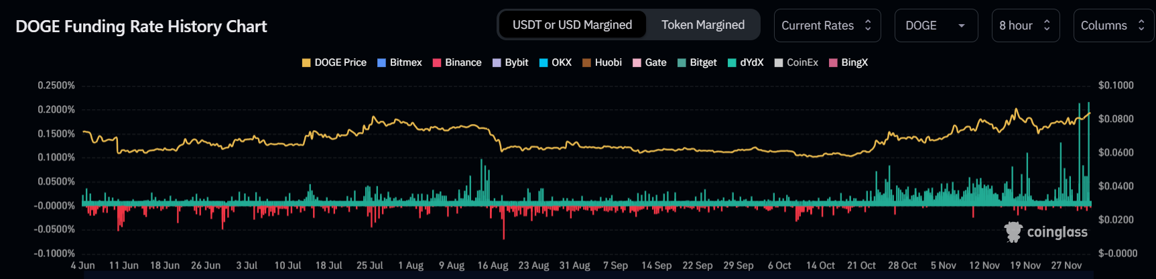Toggle DOGE Price legend series

(334, 62)
